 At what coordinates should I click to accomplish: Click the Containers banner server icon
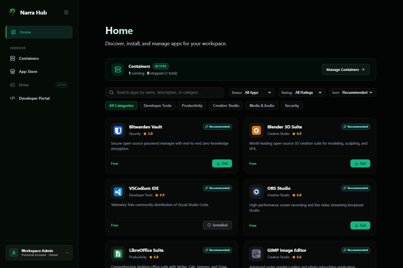click(x=118, y=70)
